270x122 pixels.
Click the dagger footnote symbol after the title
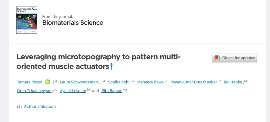tap(112, 66)
